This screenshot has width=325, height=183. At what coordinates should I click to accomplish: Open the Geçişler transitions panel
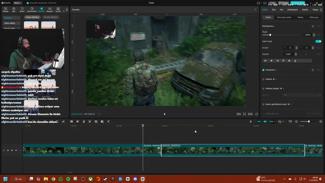[x=50, y=10]
